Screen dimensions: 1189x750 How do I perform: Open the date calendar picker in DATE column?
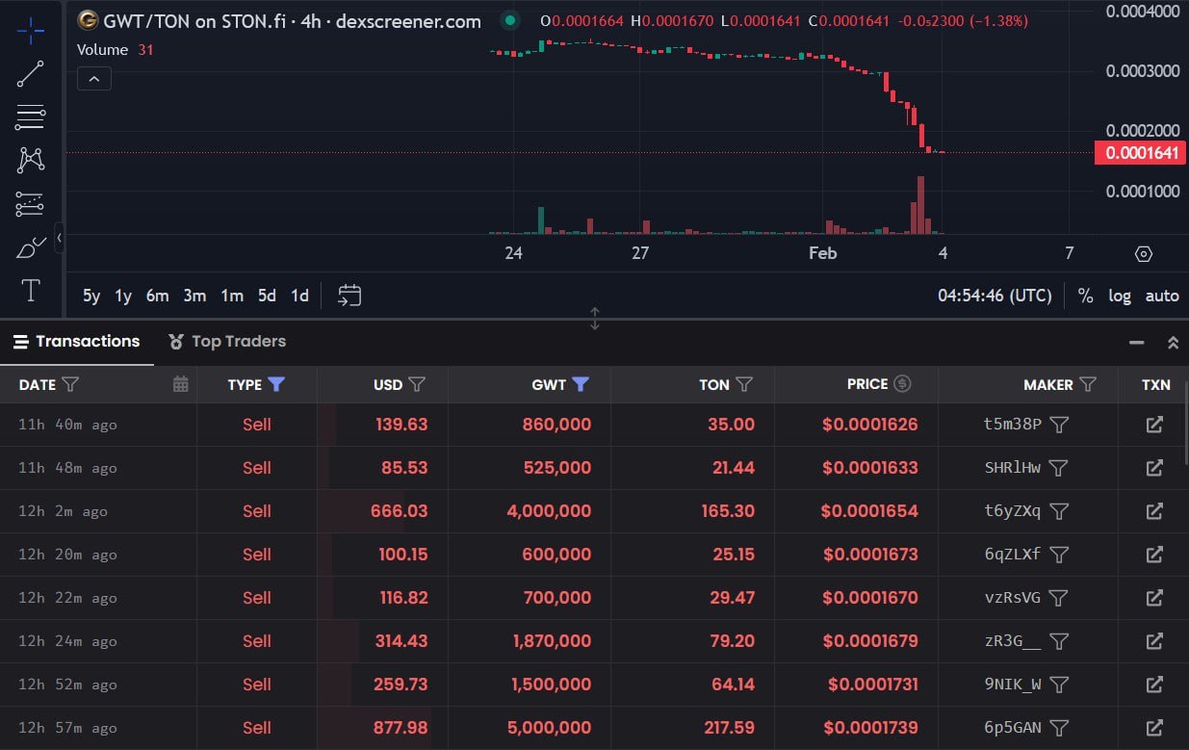click(180, 384)
